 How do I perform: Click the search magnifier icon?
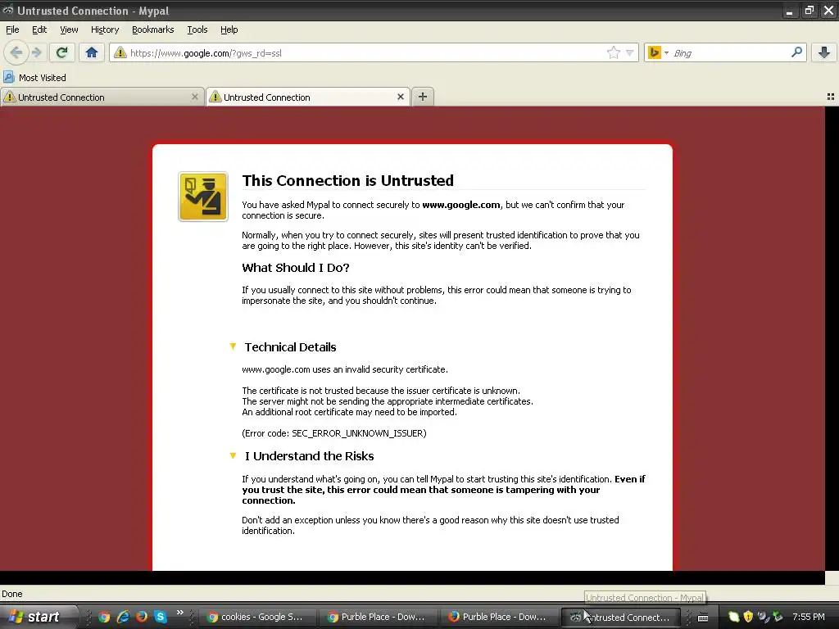(796, 52)
